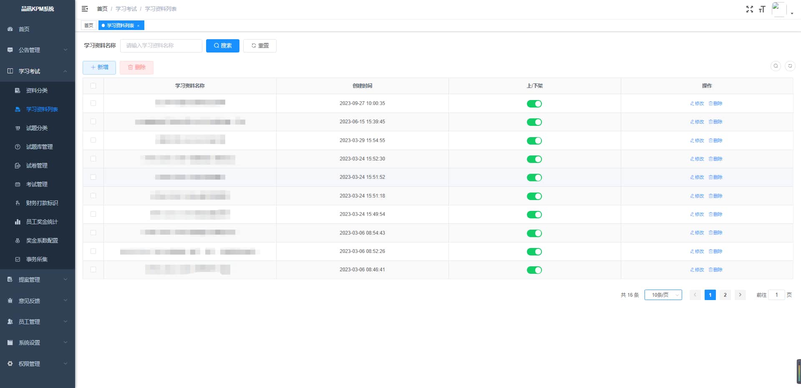The width and height of the screenshot is (801, 388).
Task: Open 首页 in the sidebar
Action: 38,29
